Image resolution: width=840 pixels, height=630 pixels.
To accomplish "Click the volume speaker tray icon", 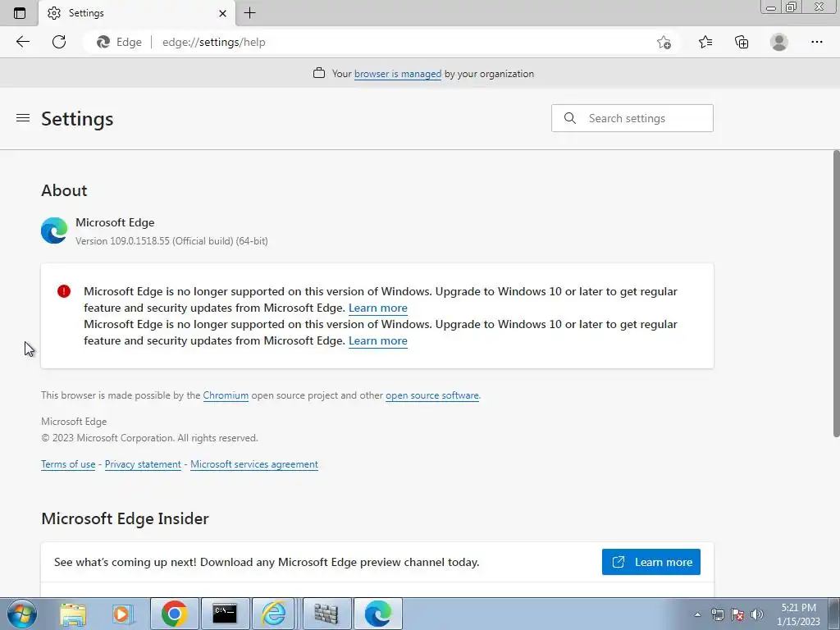I will click(x=757, y=614).
